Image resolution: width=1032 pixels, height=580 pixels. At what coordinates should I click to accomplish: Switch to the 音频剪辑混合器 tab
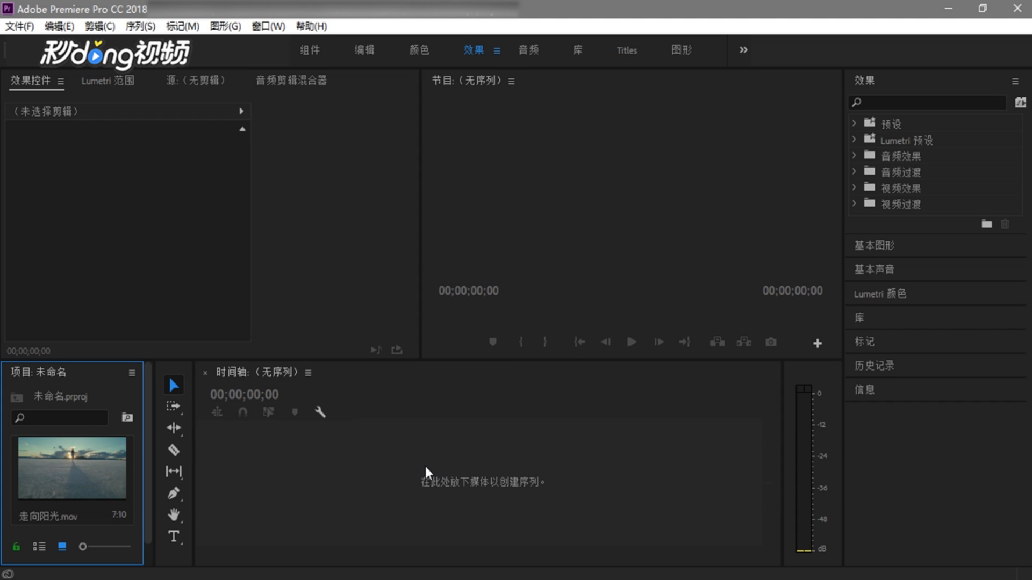291,81
